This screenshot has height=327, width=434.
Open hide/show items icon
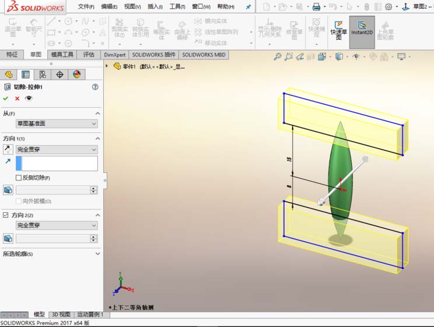click(x=356, y=56)
